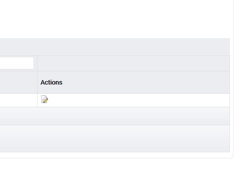Click the table footer bar below the row
242x185 pixels.
point(115,116)
